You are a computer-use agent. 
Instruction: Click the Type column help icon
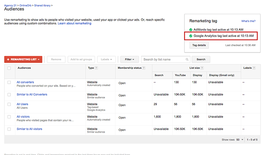96,68
